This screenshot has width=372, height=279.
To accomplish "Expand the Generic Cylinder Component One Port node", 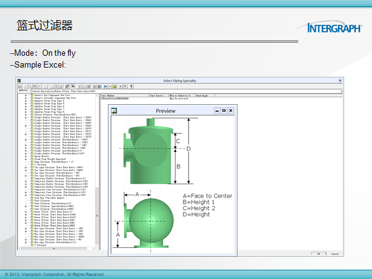I will click(x=25, y=98).
